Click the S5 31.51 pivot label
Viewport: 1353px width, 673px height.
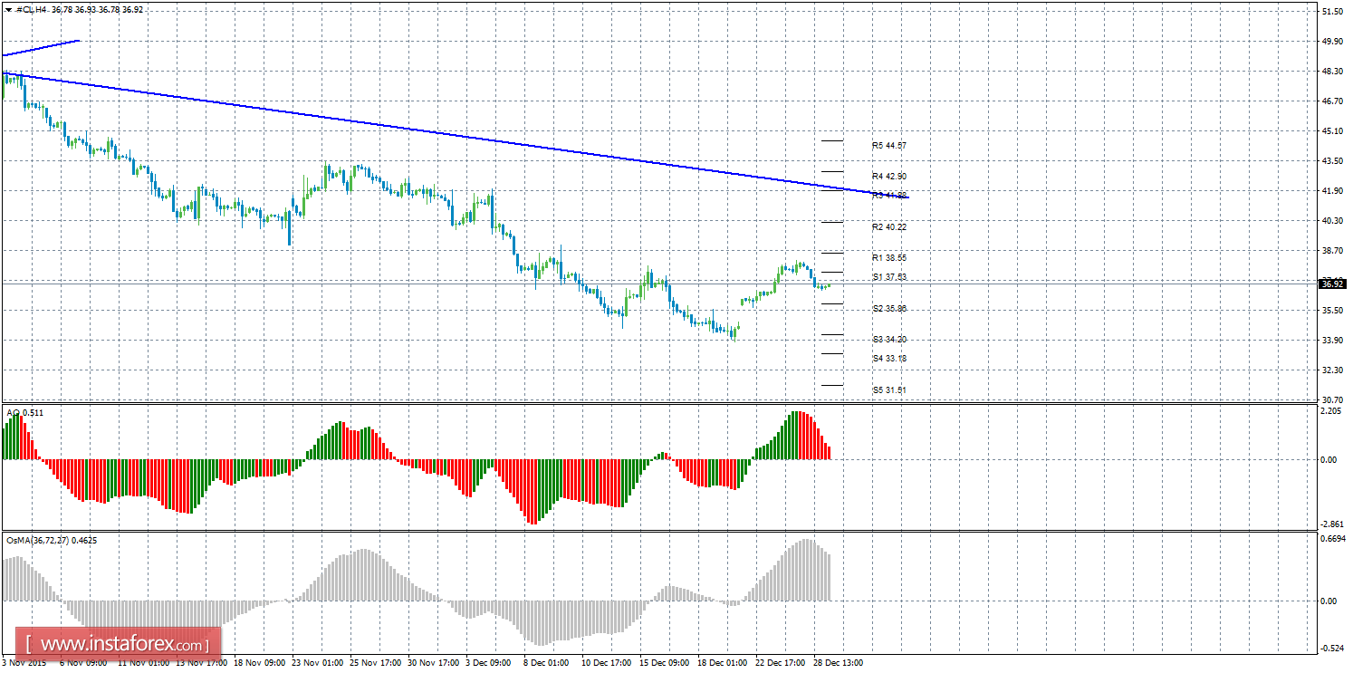click(x=889, y=389)
